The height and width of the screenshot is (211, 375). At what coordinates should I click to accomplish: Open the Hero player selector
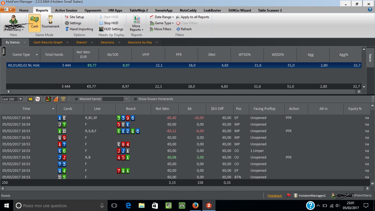pyautogui.click(x=13, y=23)
